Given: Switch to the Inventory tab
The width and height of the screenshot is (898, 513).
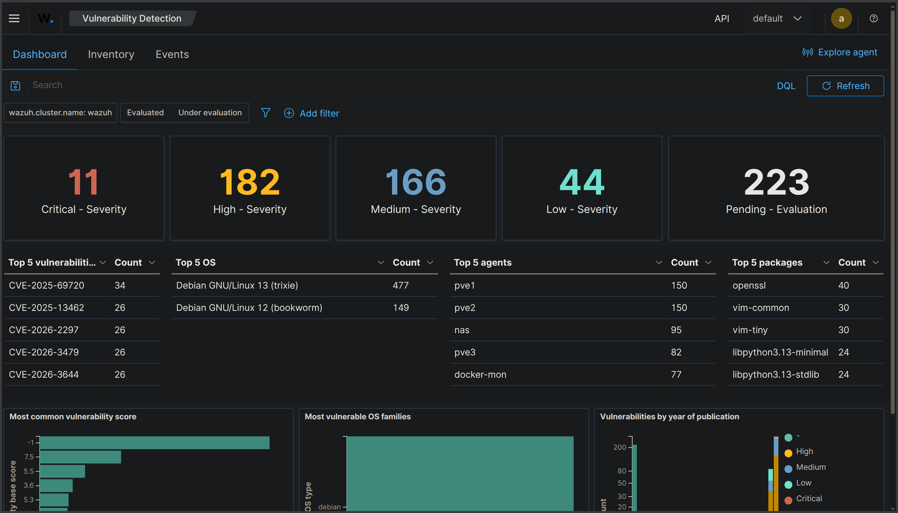Looking at the screenshot, I should (111, 54).
